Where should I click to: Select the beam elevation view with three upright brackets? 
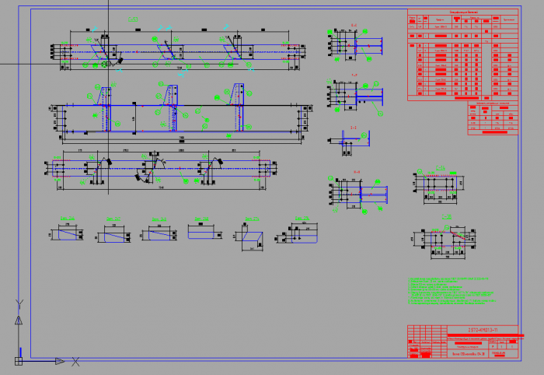(181, 113)
